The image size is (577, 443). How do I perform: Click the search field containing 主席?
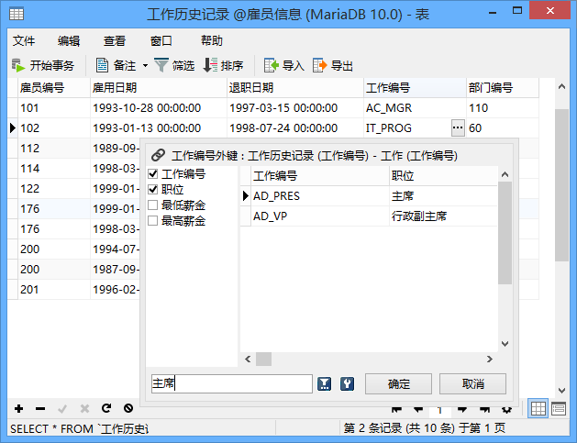pos(231,383)
